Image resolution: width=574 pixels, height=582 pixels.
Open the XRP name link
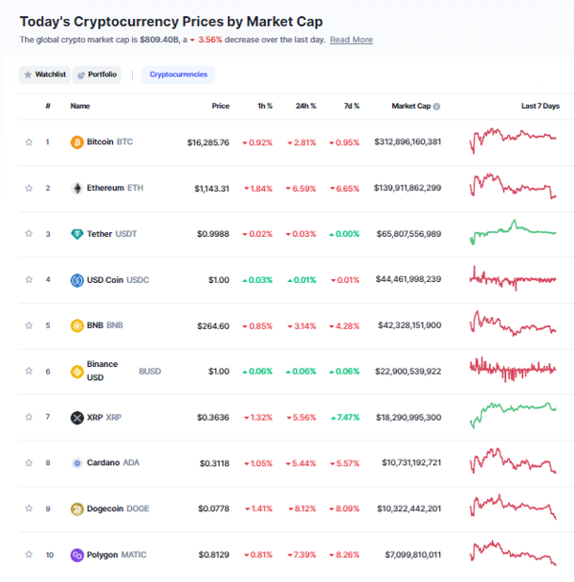click(104, 418)
